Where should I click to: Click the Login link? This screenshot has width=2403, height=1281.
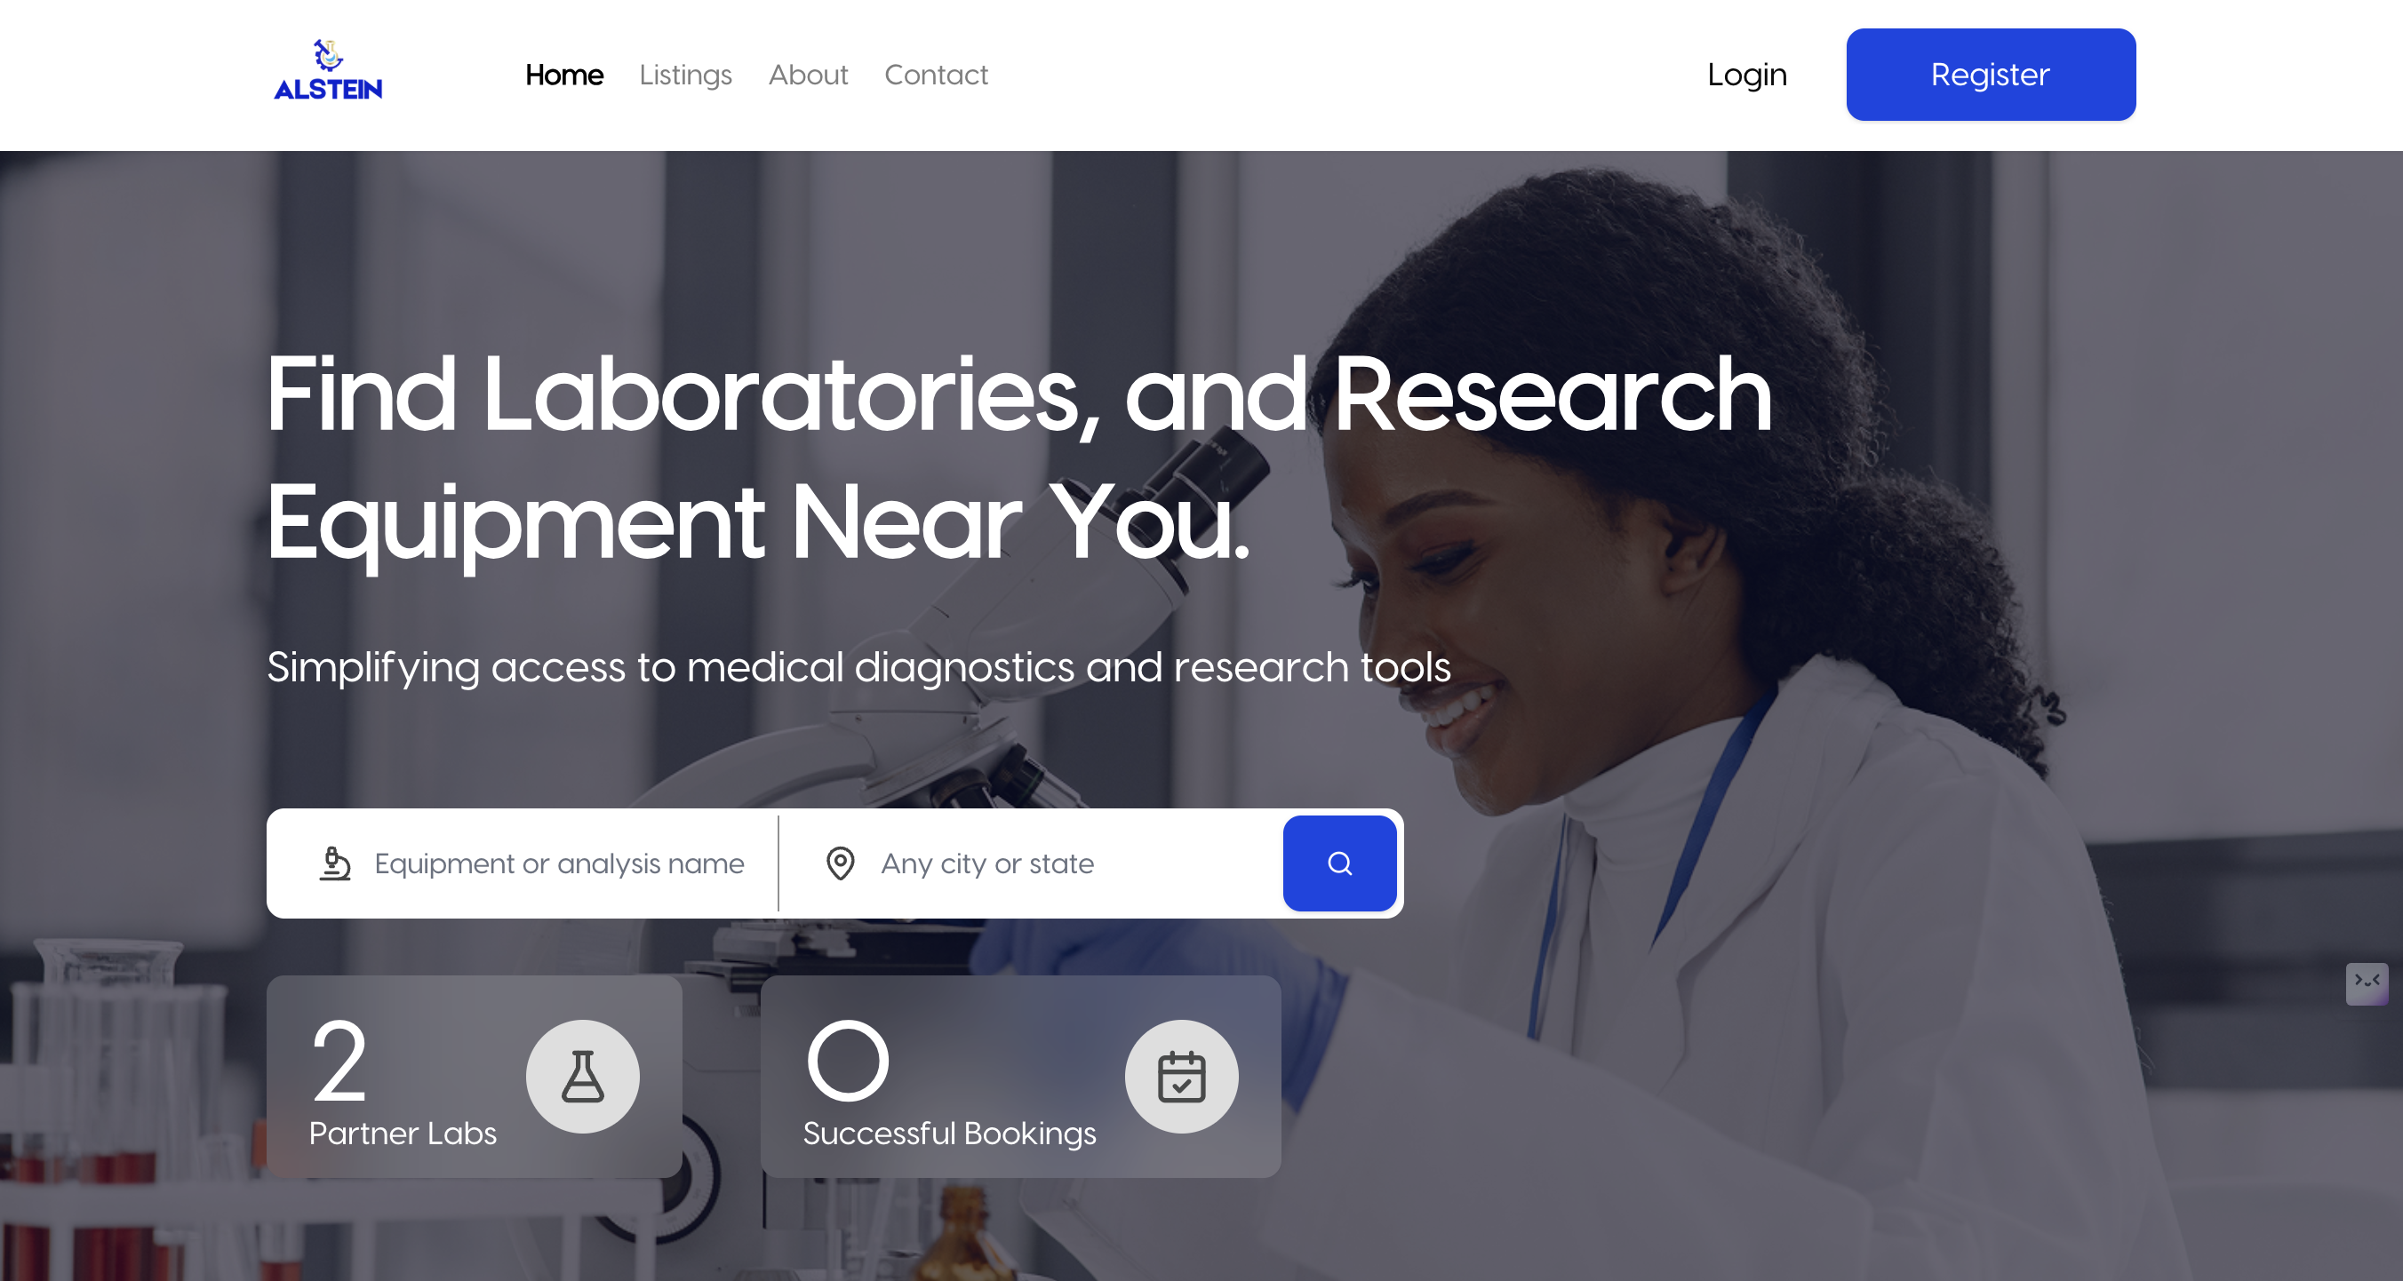coord(1747,75)
